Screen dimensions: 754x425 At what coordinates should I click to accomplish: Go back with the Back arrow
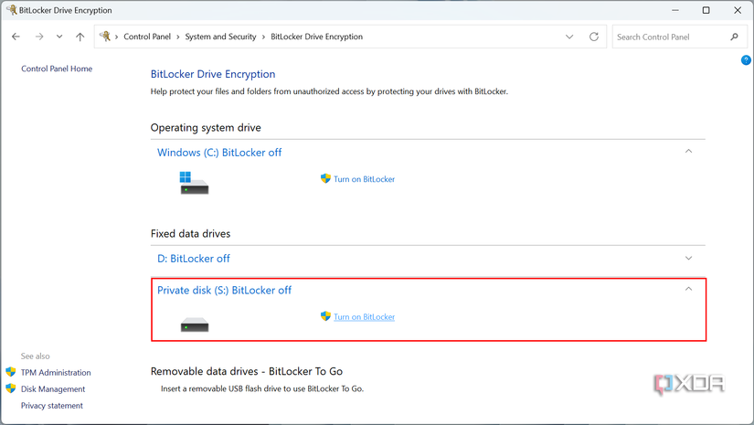point(16,37)
